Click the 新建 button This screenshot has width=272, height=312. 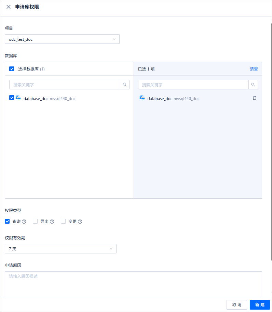click(x=260, y=305)
